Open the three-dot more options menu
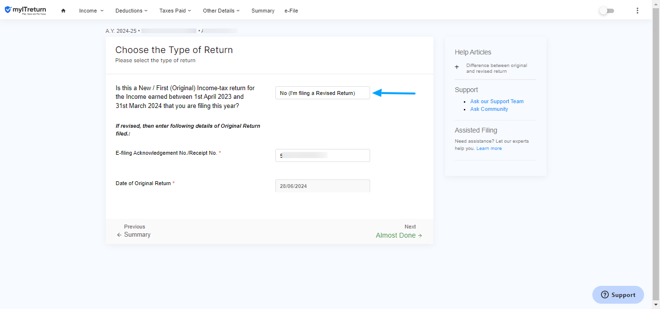The height and width of the screenshot is (309, 660). pyautogui.click(x=637, y=11)
